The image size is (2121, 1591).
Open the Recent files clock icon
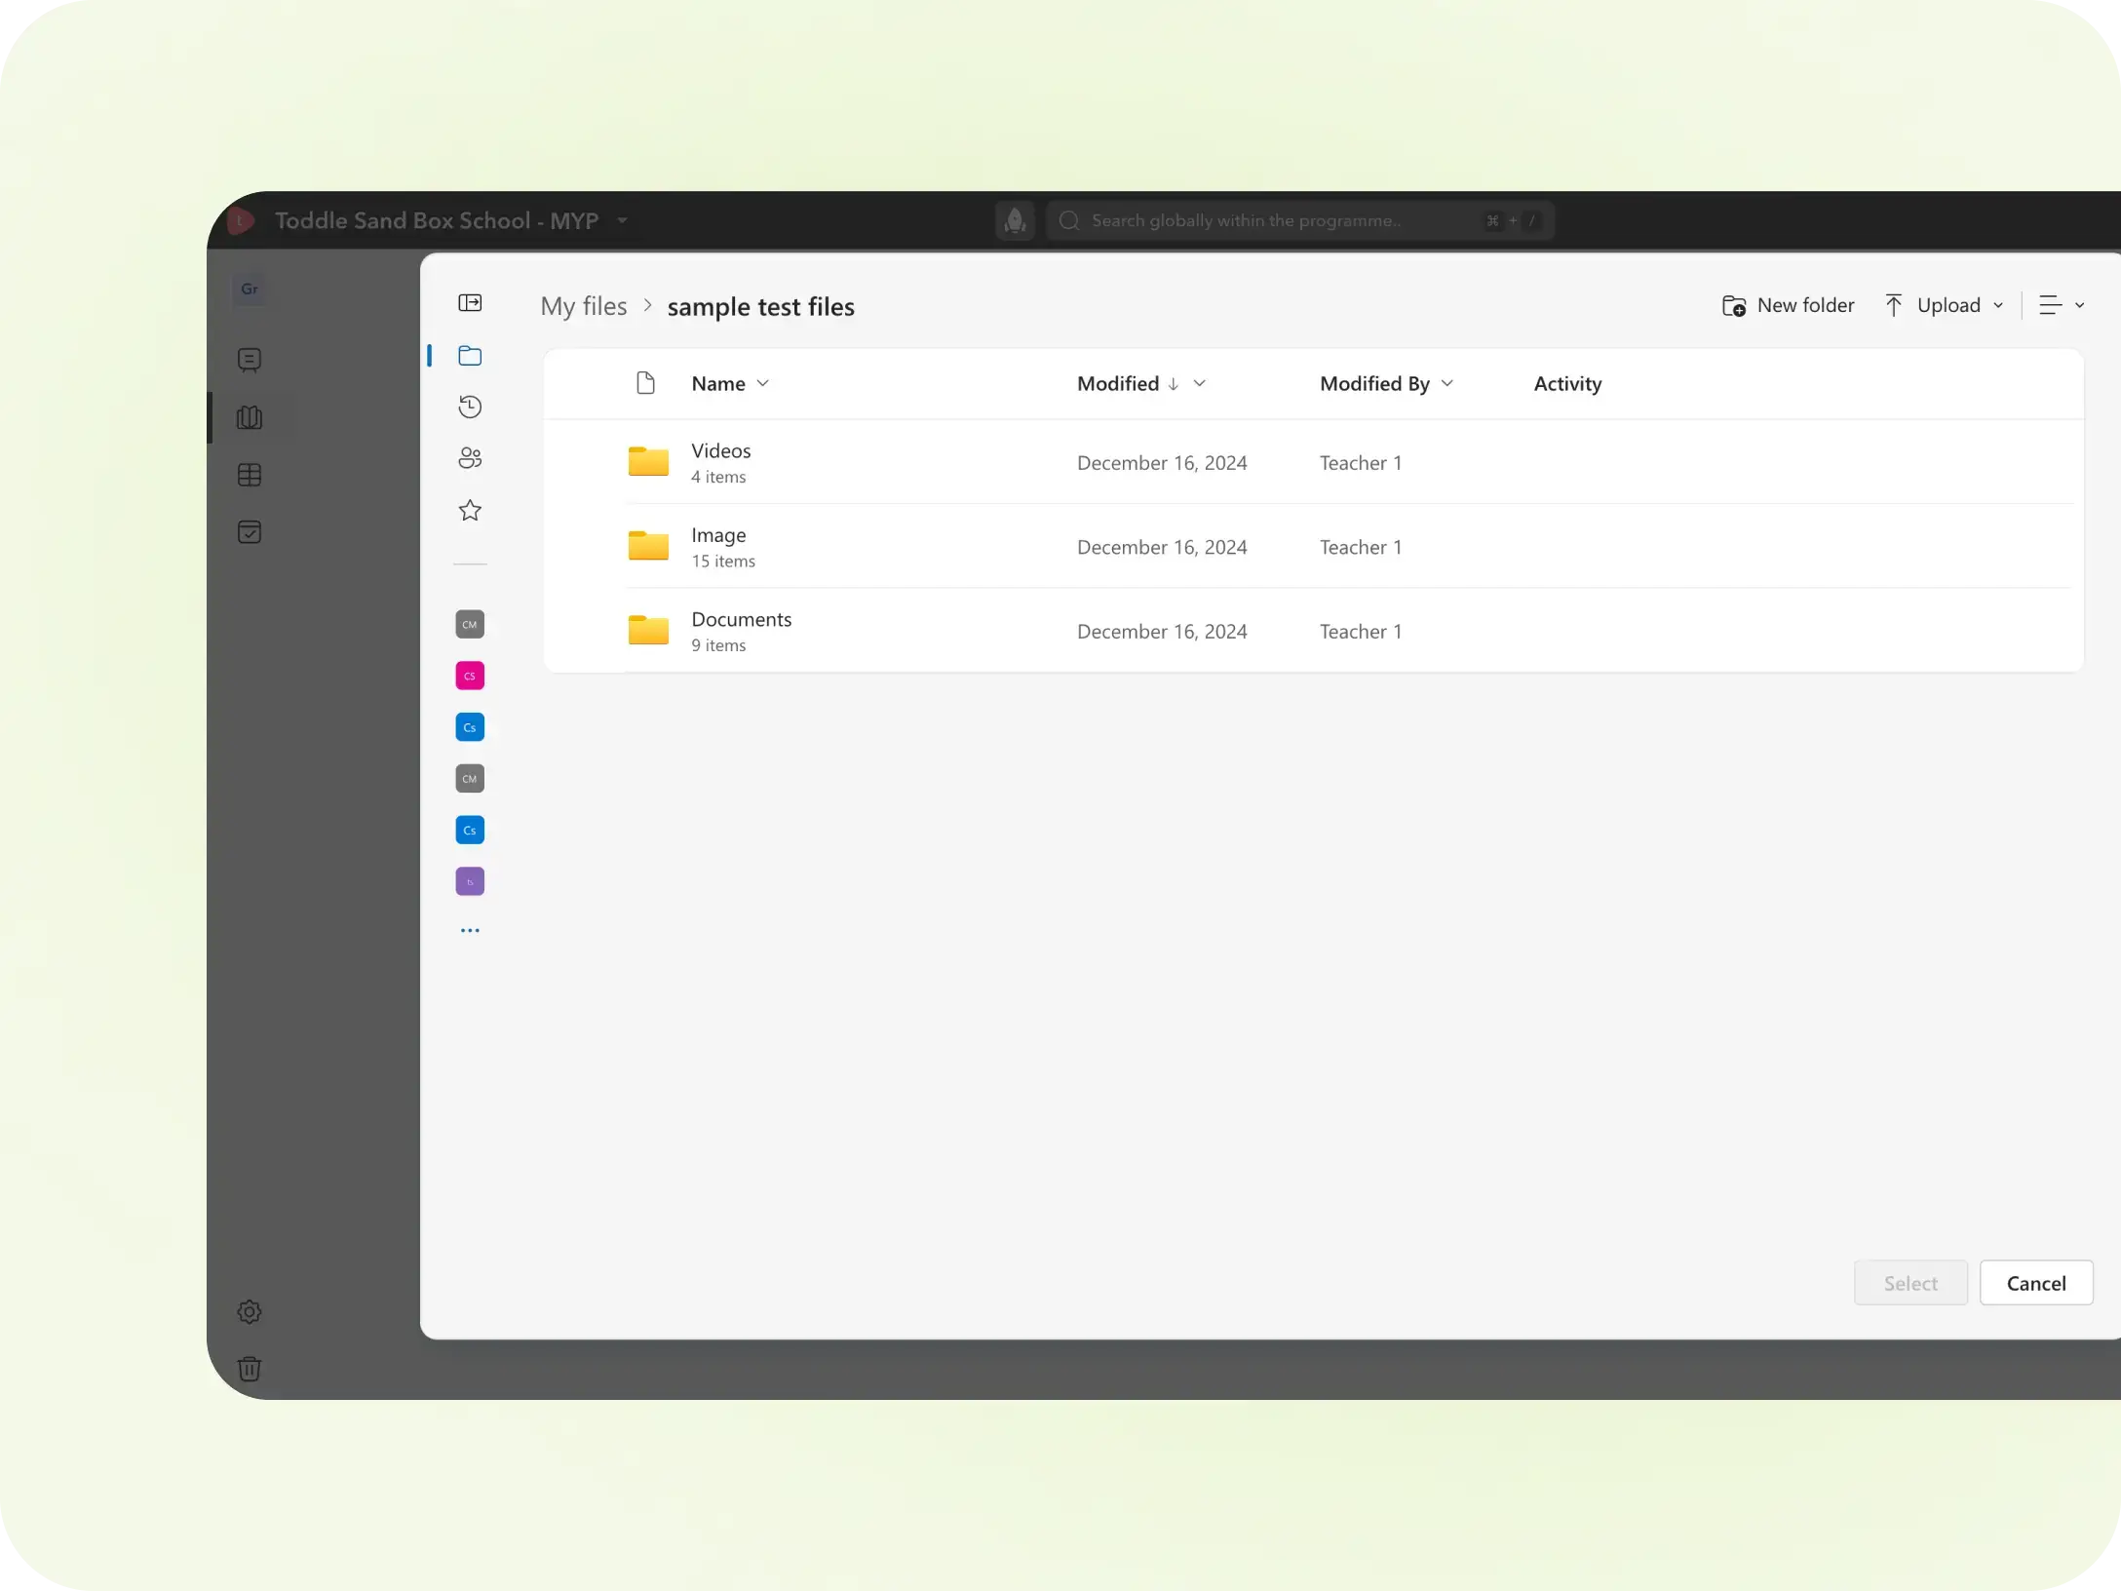click(470, 407)
